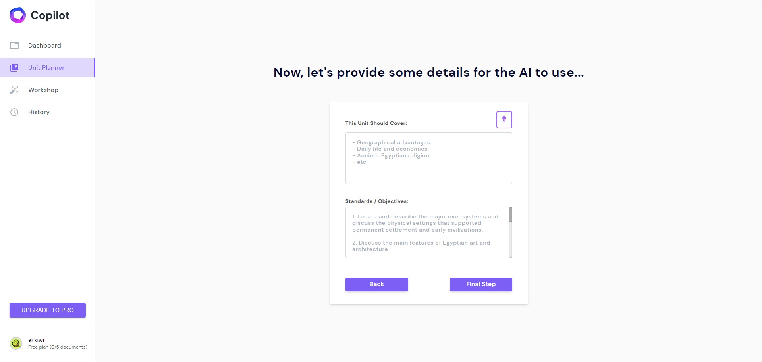Viewport: 762px width, 362px height.
Task: Click the lightbulb suggestion icon button
Action: [x=504, y=120]
